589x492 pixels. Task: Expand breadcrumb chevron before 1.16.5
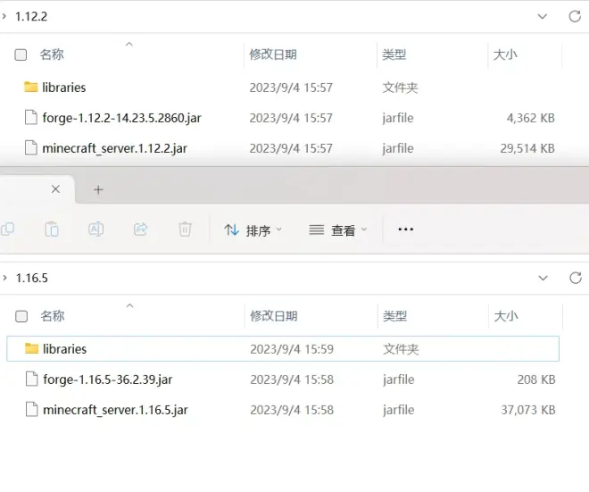[4, 278]
